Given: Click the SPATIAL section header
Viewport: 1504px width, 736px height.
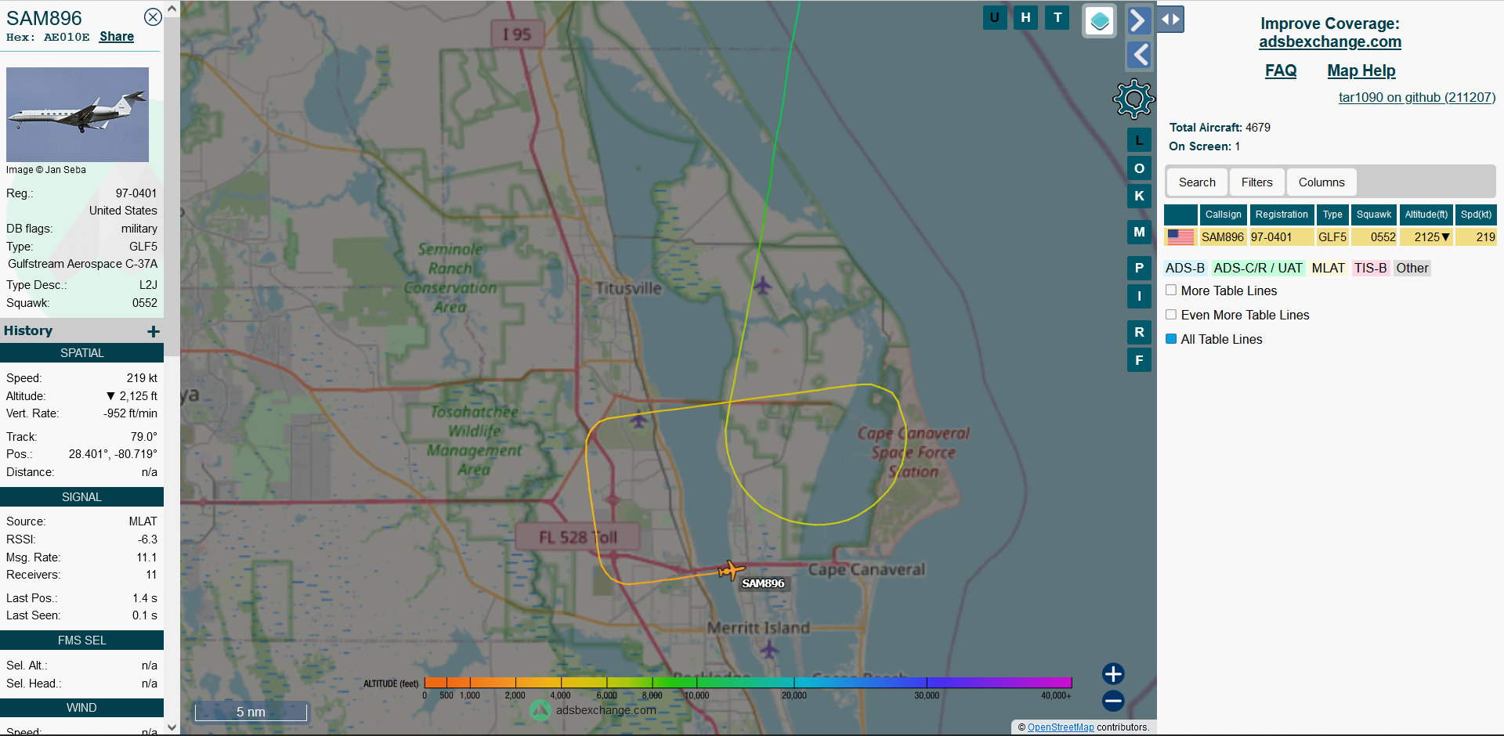Looking at the screenshot, I should pyautogui.click(x=81, y=353).
